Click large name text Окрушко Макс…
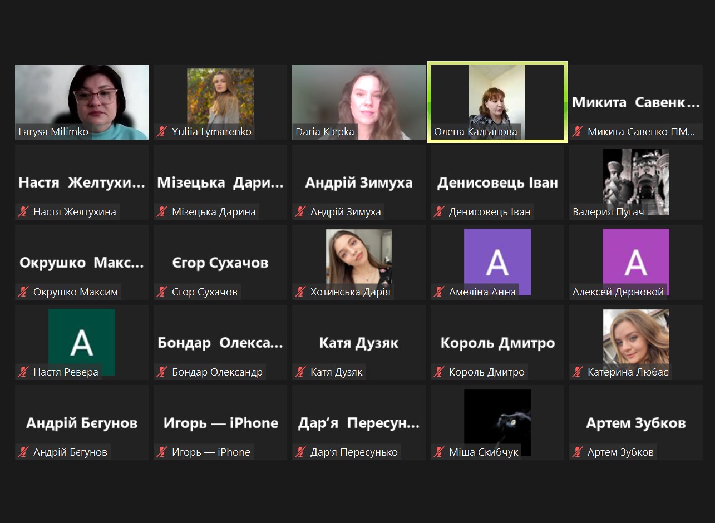Viewport: 715px width, 523px height. coord(82,263)
